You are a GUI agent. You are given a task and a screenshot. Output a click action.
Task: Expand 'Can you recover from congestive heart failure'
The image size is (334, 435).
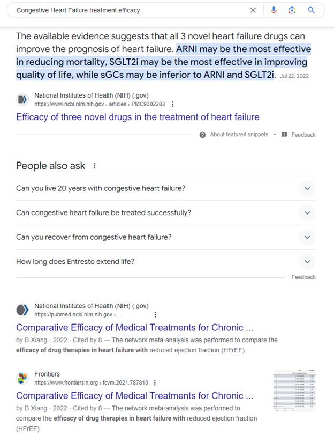coord(307,237)
